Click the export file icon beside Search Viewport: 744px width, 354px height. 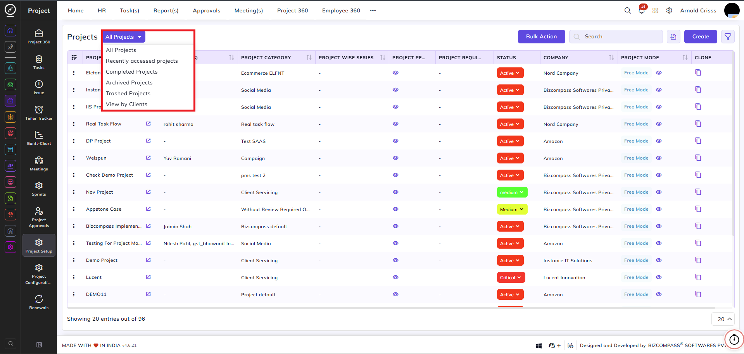click(x=673, y=37)
